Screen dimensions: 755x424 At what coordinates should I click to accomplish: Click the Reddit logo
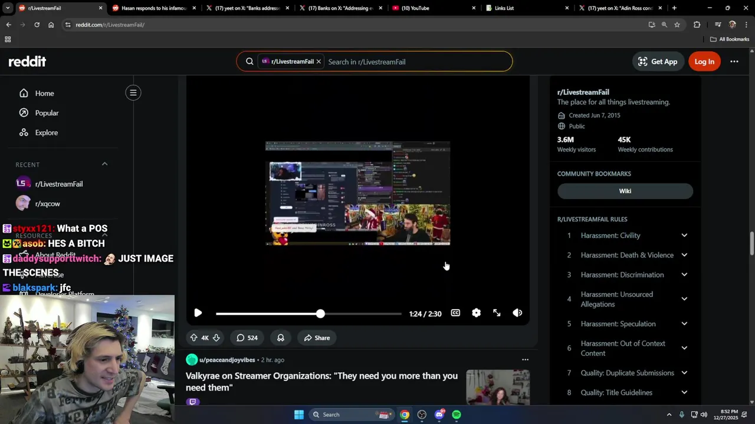[x=27, y=61]
